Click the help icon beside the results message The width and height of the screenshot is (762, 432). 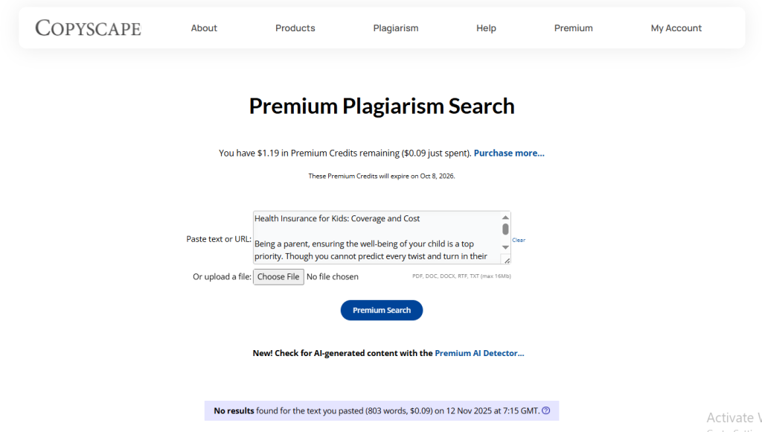546,410
